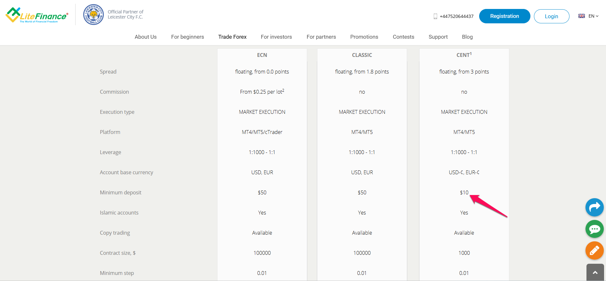The width and height of the screenshot is (606, 281).
Task: Click the $50 CLASSIC minimum deposit
Action: tap(362, 192)
